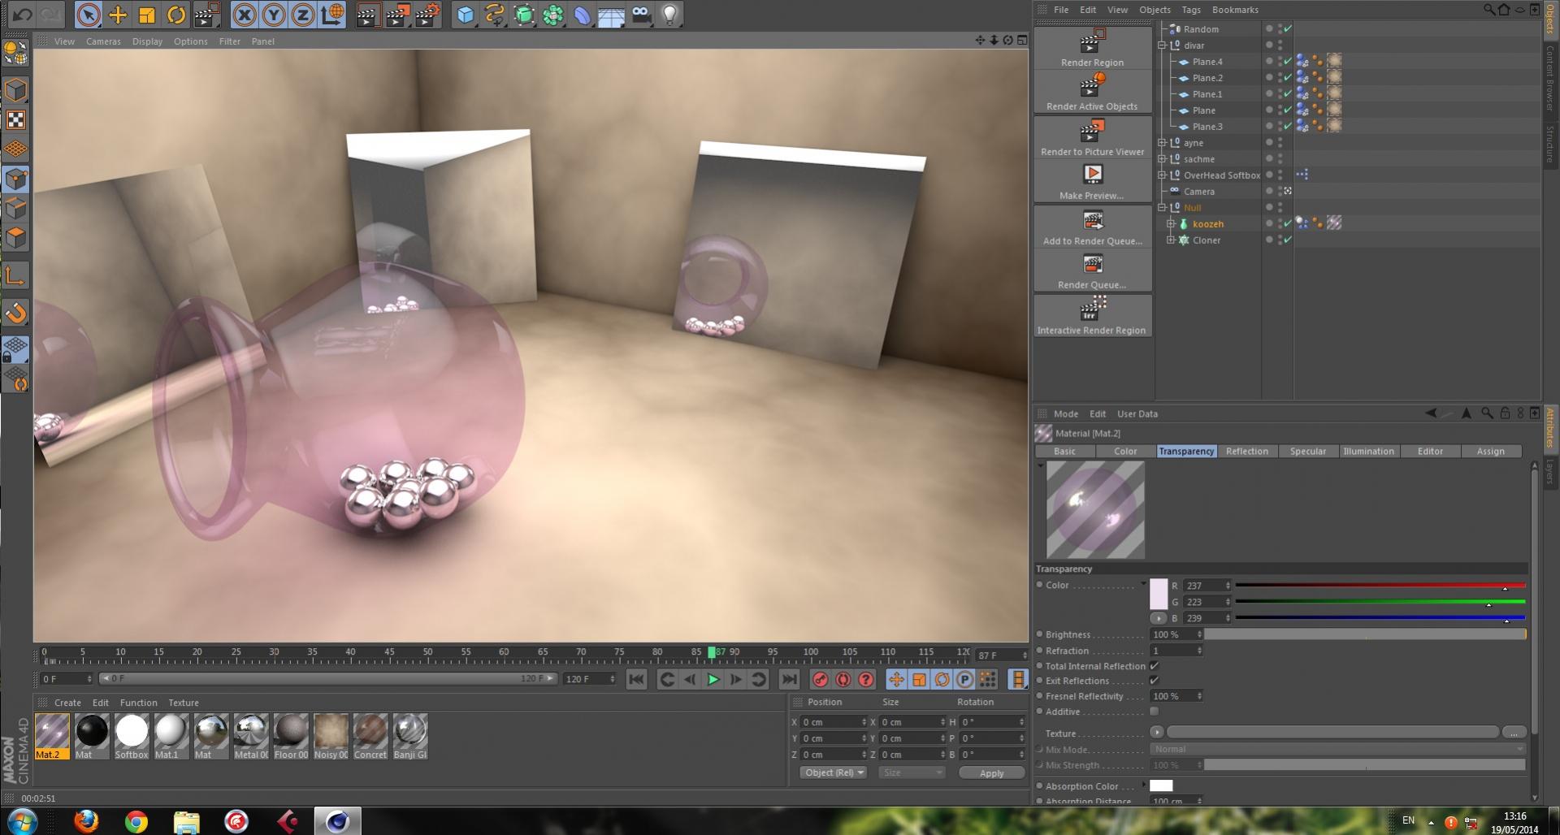Expand the ayne object group
This screenshot has height=835, width=1560.
[x=1162, y=142]
